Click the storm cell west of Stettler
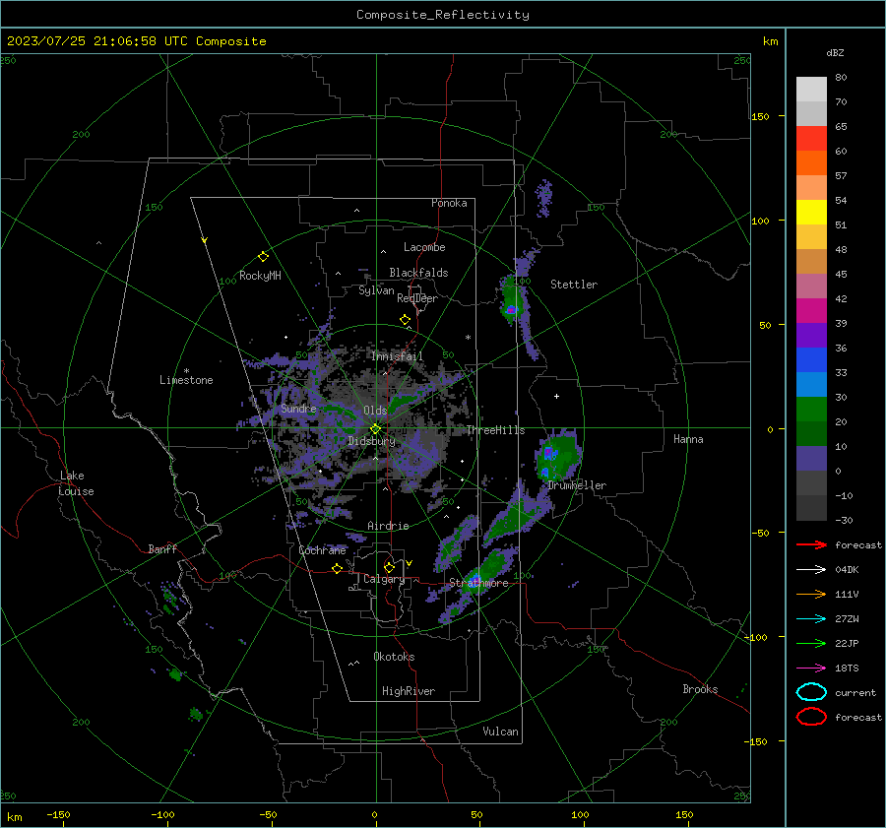 point(512,299)
